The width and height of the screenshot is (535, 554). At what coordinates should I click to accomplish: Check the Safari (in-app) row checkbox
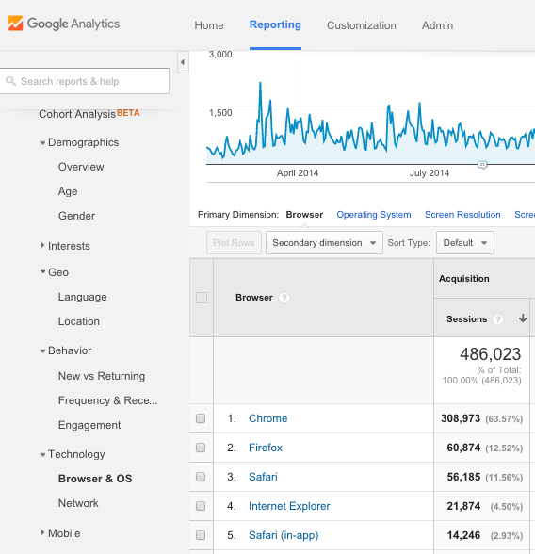[201, 535]
